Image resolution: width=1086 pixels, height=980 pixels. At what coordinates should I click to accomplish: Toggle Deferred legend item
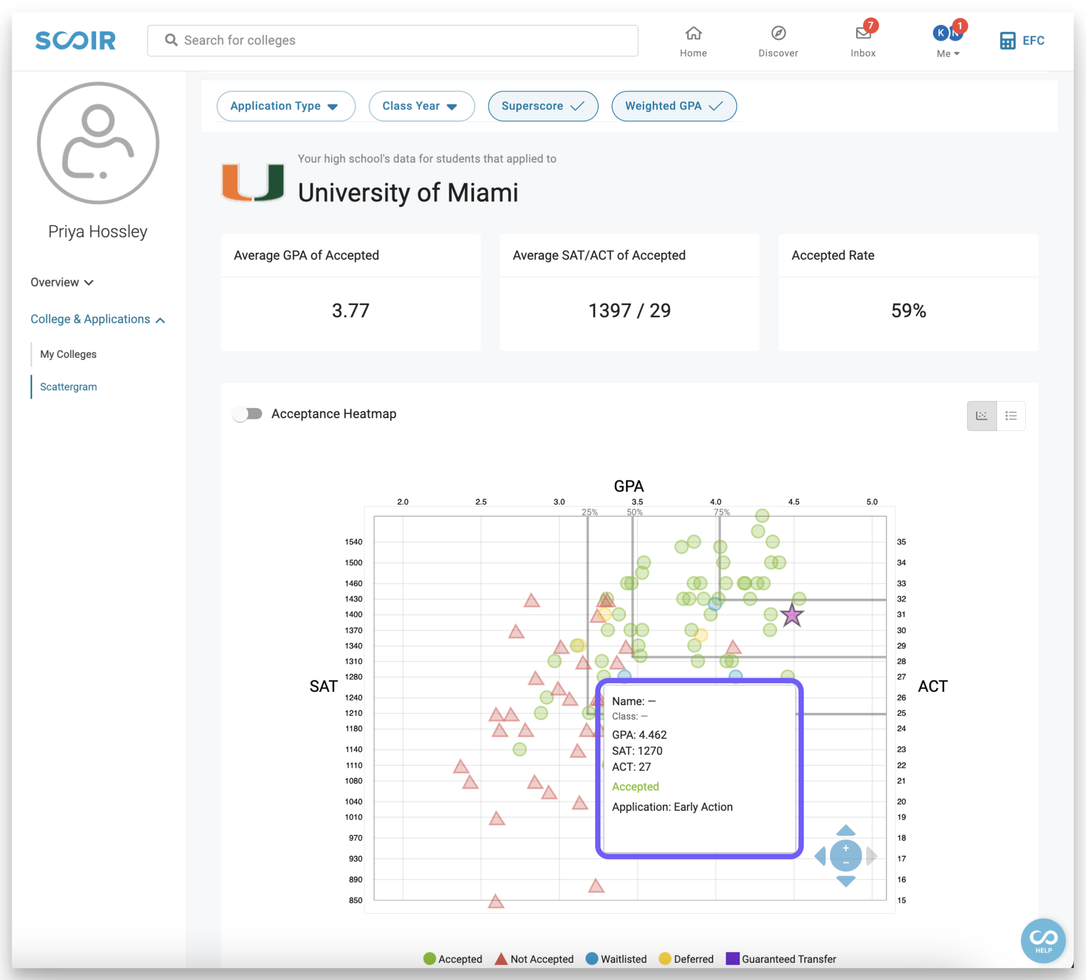point(686,959)
